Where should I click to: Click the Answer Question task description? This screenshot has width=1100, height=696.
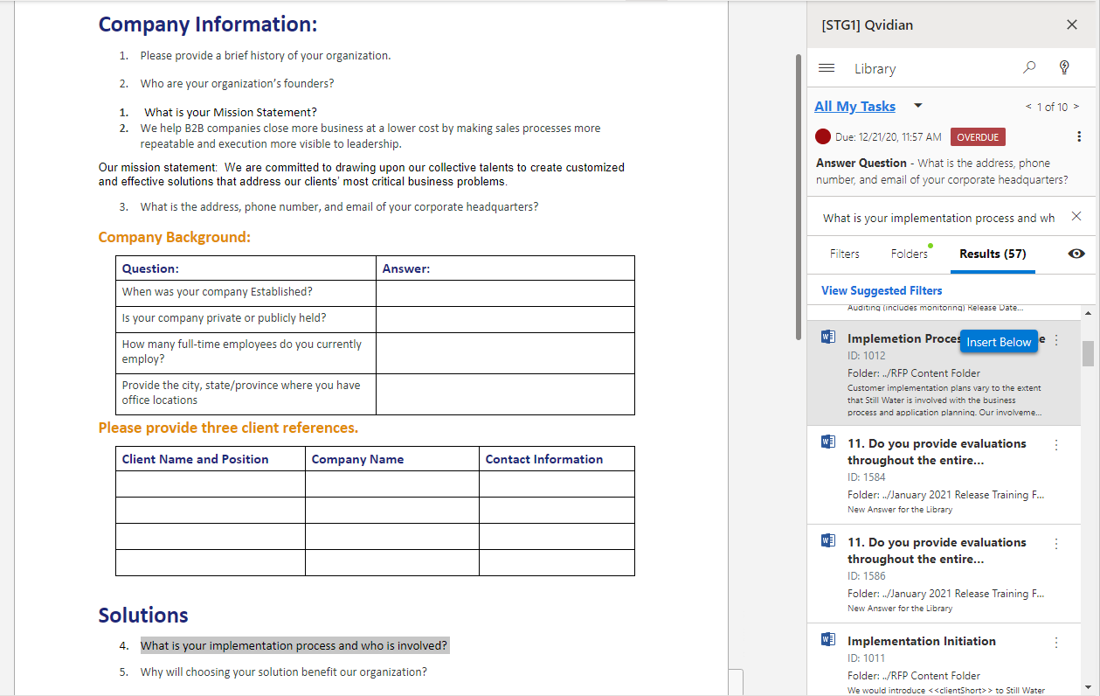click(942, 171)
